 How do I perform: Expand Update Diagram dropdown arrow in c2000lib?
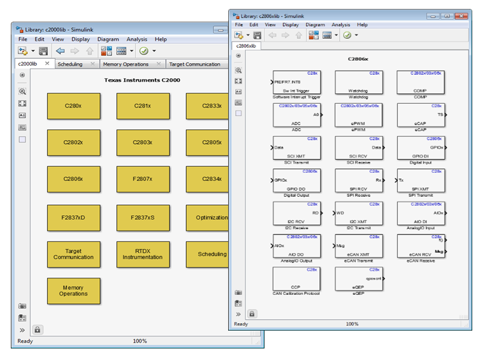154,51
